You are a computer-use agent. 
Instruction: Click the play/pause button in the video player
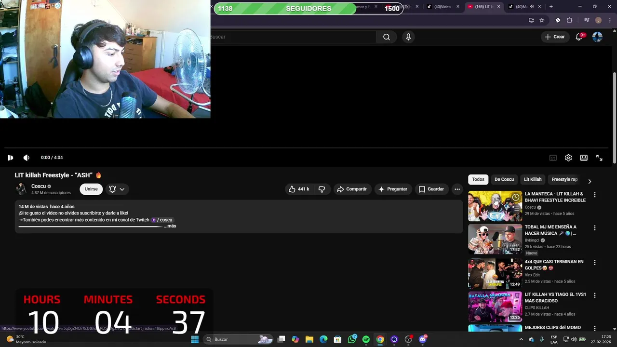(10, 158)
